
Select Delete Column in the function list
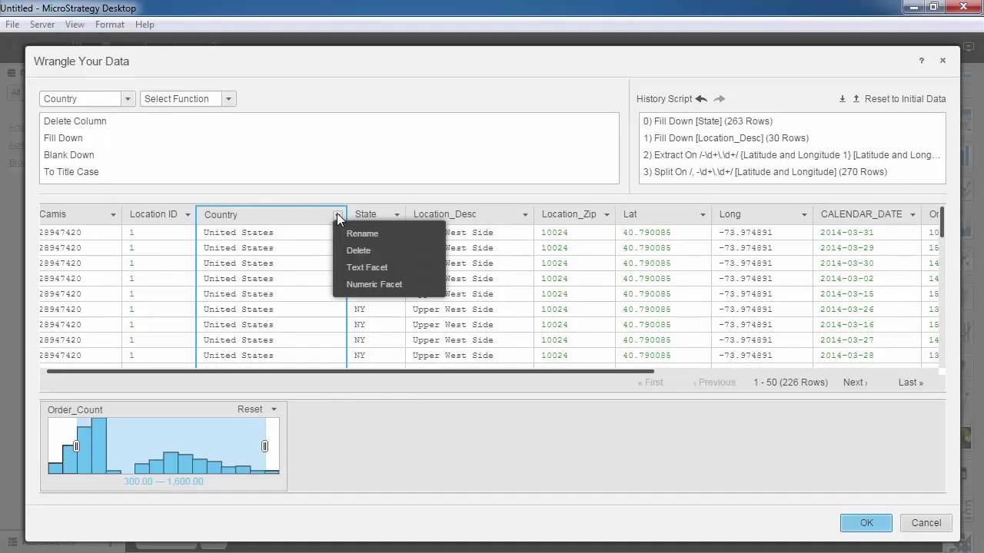[x=75, y=121]
